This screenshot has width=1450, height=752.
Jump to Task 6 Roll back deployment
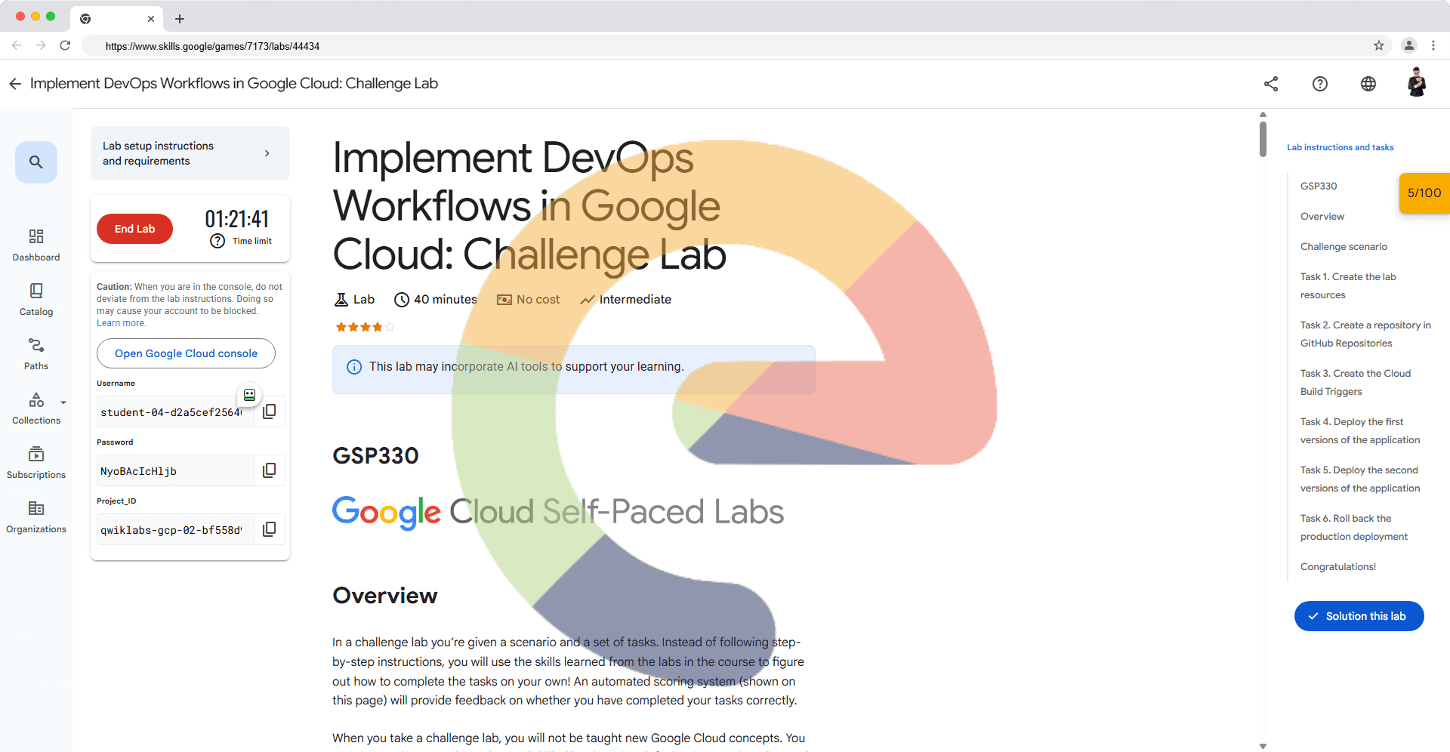pyautogui.click(x=1354, y=527)
